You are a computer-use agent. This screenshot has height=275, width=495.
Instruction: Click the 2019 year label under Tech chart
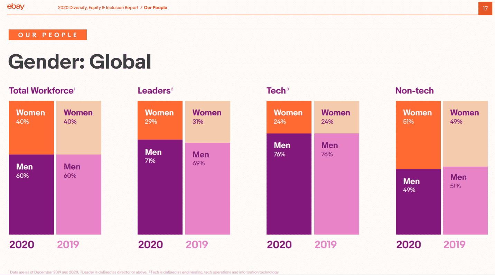point(326,245)
